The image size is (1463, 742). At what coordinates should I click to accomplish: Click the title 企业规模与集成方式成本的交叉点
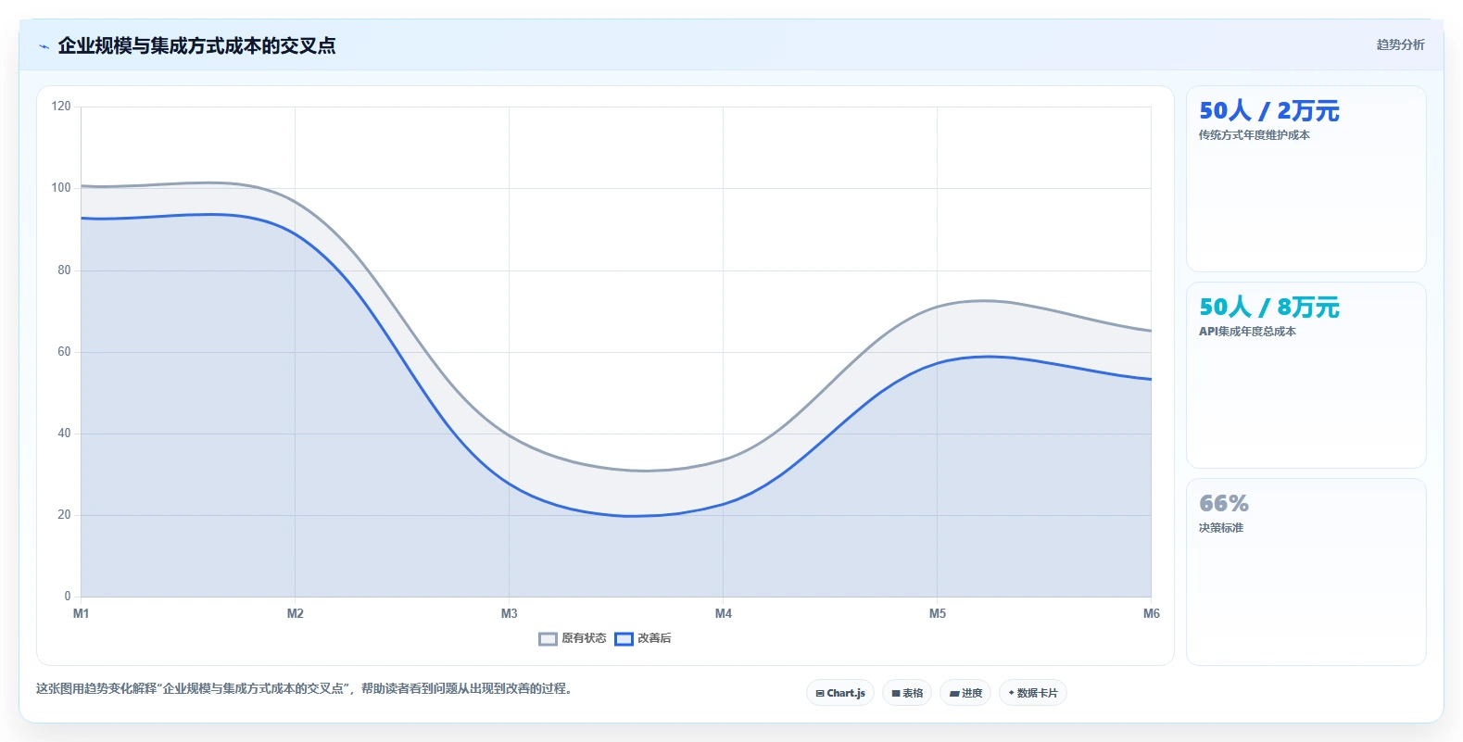point(196,45)
